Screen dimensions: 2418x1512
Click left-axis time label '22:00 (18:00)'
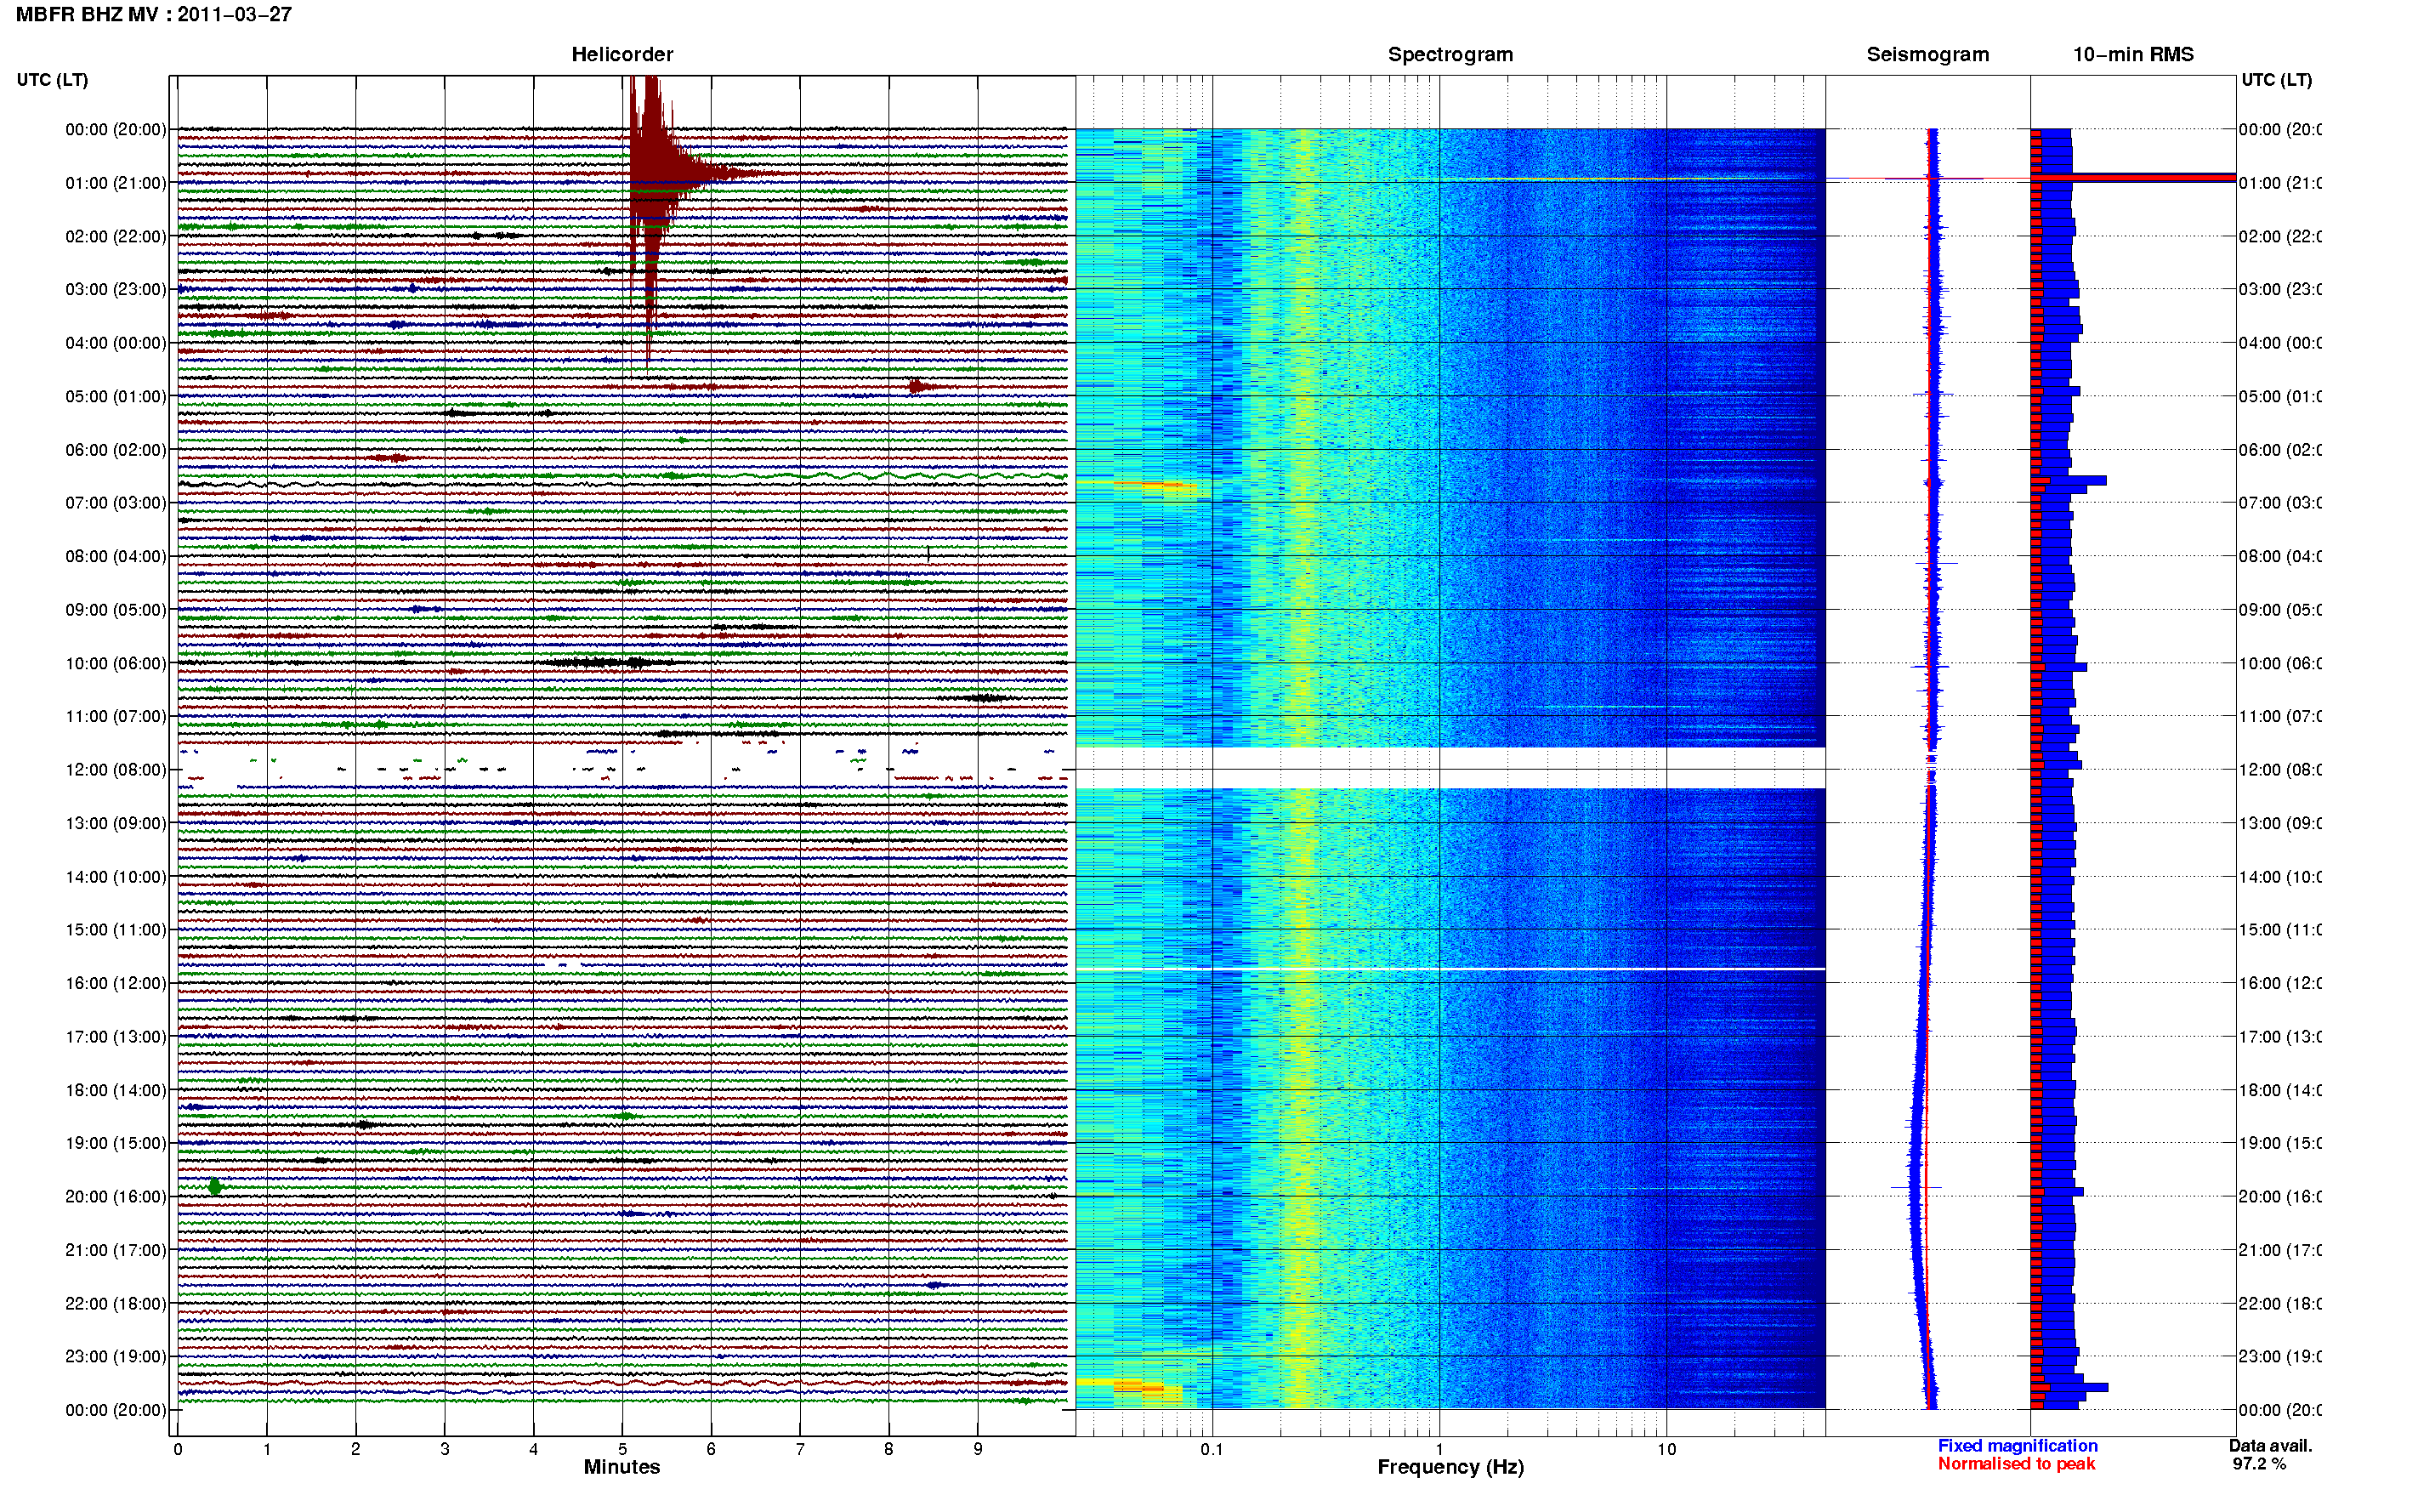[x=116, y=1303]
